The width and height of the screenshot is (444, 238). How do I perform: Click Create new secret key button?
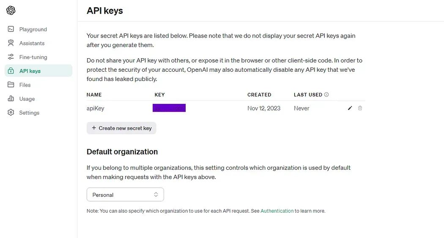pos(121,128)
